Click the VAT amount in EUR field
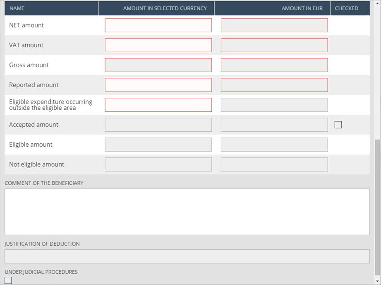Viewport: 381px width, 285px height. tap(274, 45)
